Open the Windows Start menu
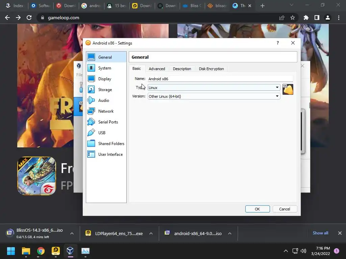Viewport: 346px width, 259px height. point(11,251)
